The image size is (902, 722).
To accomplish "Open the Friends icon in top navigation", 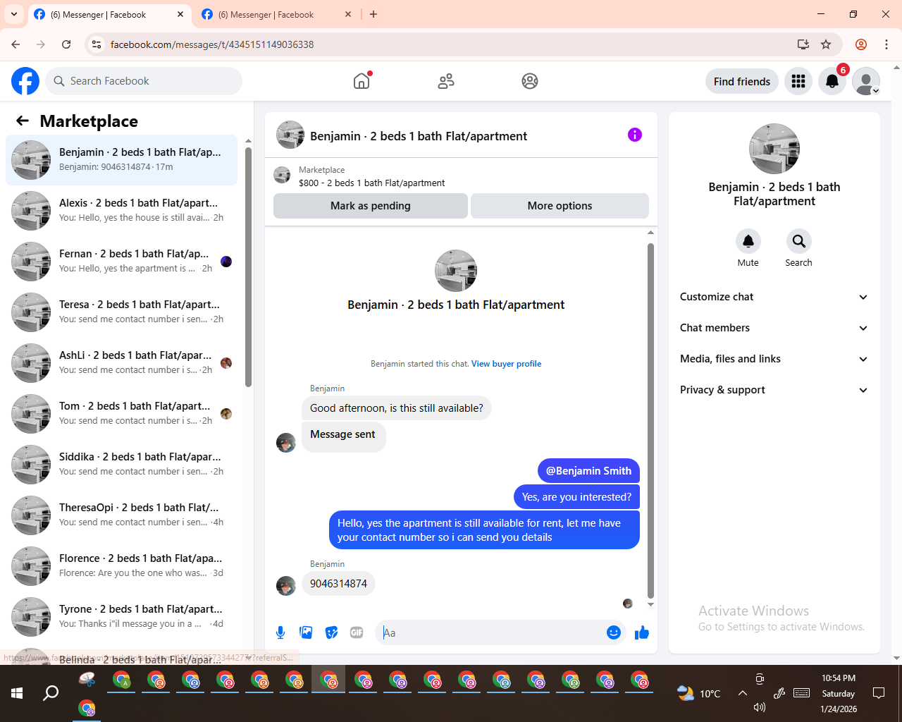I will [446, 81].
